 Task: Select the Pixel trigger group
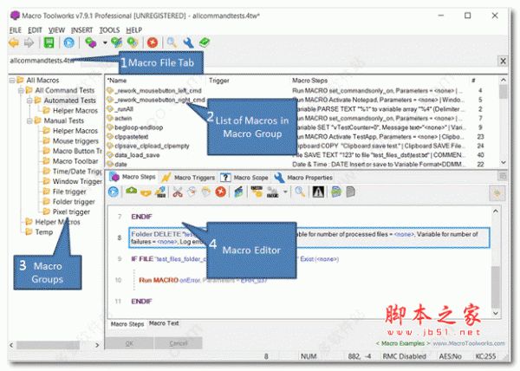(x=71, y=212)
